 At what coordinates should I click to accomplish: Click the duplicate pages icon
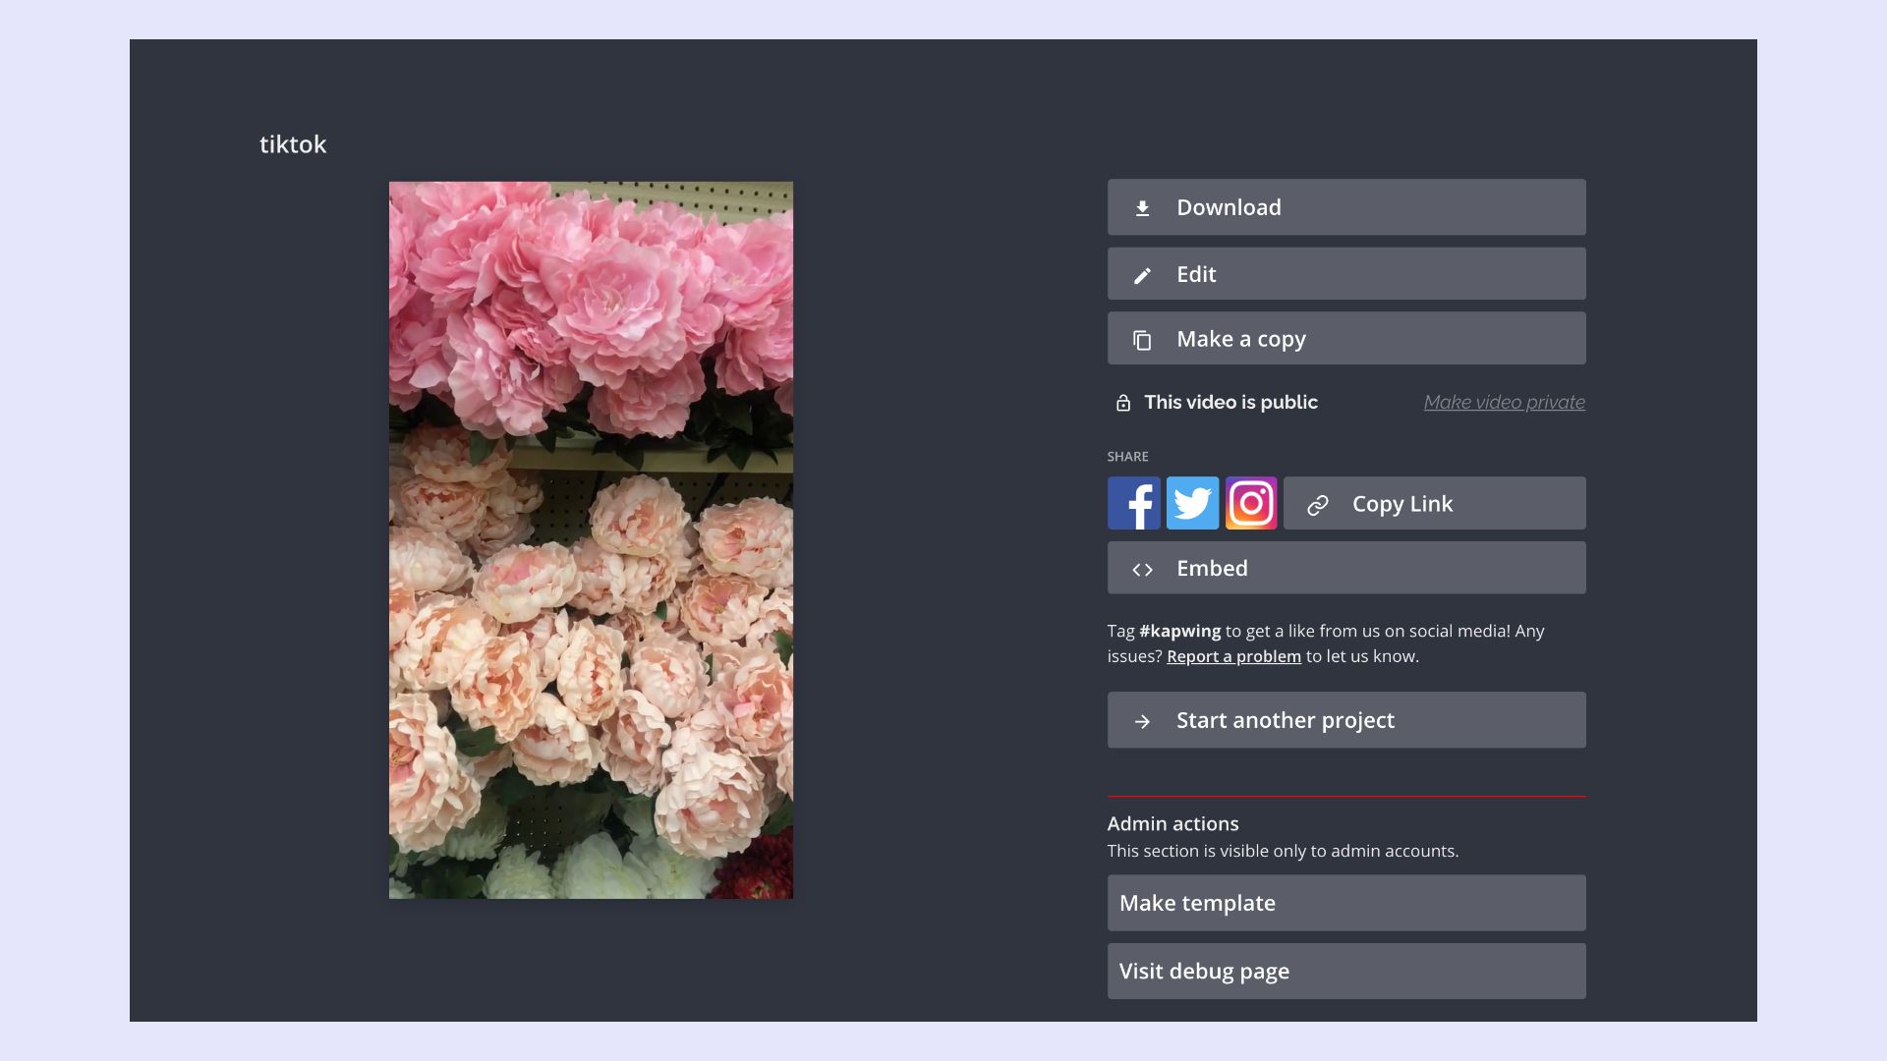pos(1142,340)
